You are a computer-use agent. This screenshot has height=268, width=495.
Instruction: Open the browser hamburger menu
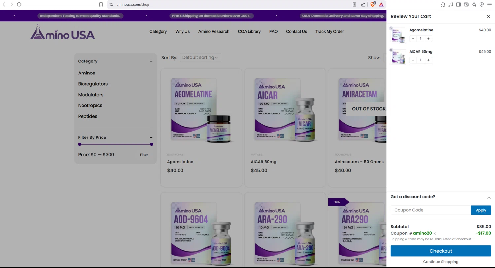pyautogui.click(x=490, y=4)
